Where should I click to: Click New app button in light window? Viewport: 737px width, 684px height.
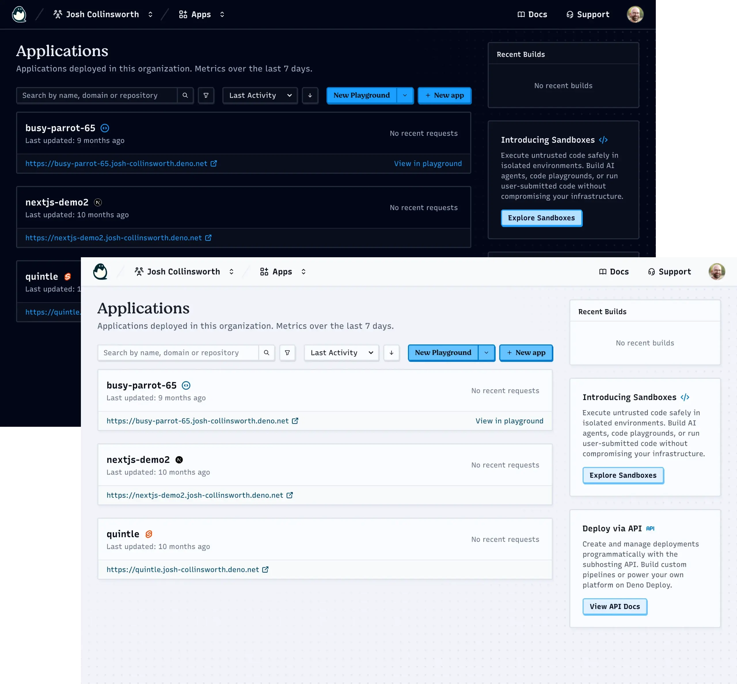pos(526,353)
